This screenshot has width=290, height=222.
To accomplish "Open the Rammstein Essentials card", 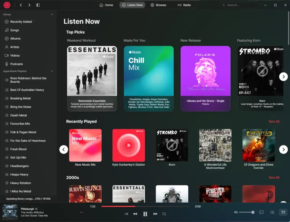I will pyautogui.click(x=92, y=79).
